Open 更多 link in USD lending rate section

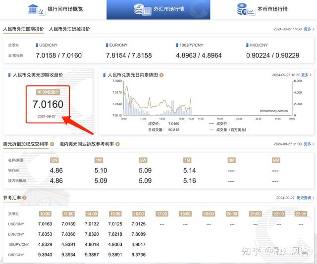tap(309, 144)
